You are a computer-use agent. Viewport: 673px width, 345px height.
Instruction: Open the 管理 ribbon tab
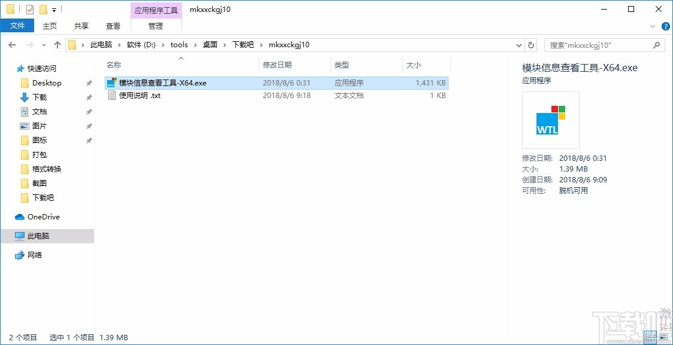156,26
